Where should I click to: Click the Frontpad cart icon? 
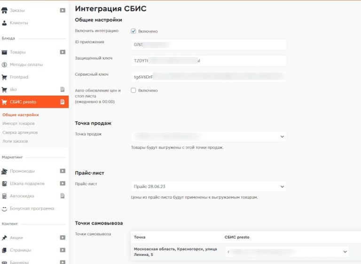click(5, 77)
